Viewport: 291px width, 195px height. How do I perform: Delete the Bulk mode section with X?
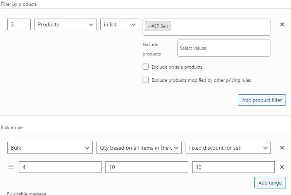[x=282, y=148]
